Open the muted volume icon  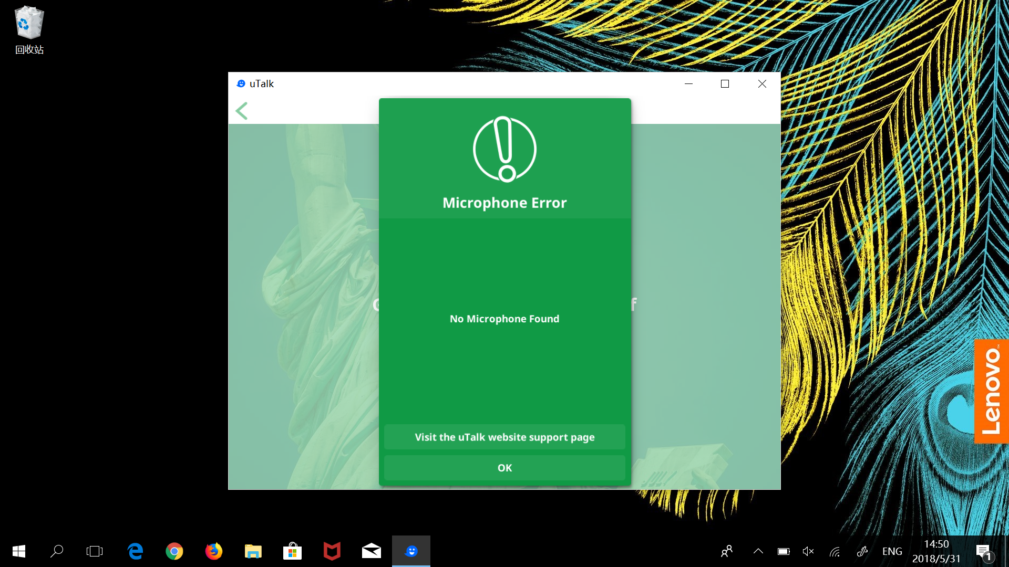(808, 551)
